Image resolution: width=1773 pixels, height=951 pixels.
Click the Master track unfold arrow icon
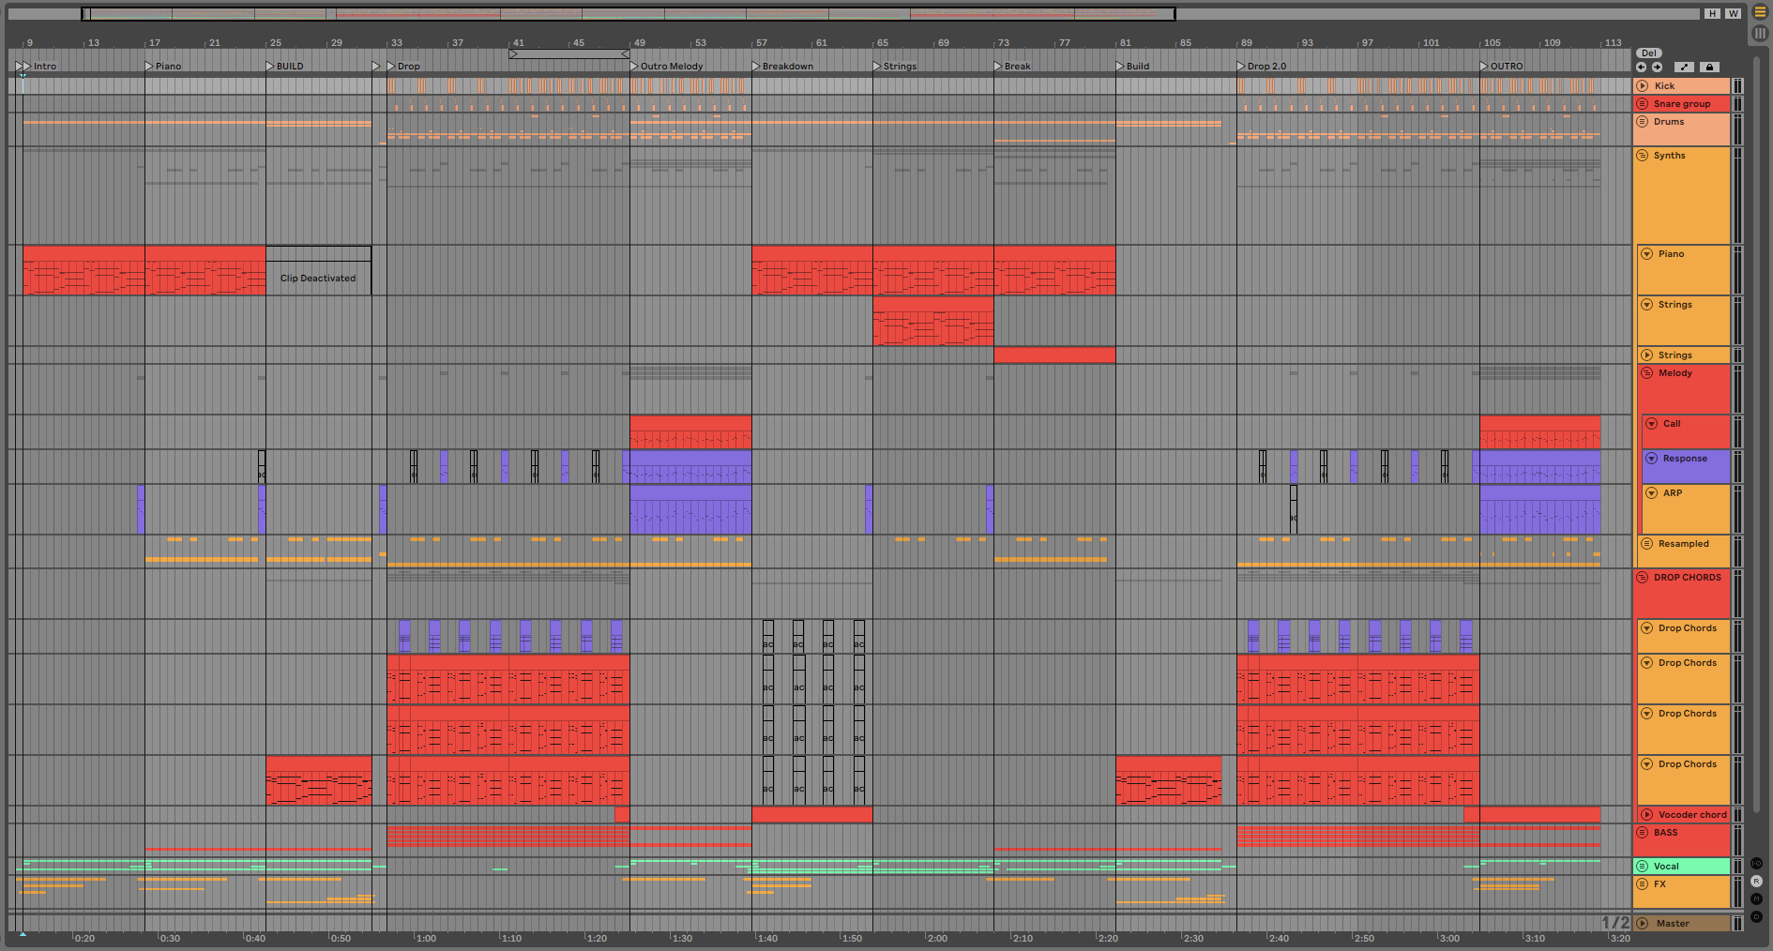coord(1643,924)
